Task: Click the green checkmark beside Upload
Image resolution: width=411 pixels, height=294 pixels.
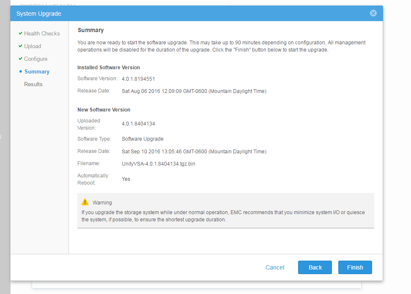Action: tap(20, 46)
